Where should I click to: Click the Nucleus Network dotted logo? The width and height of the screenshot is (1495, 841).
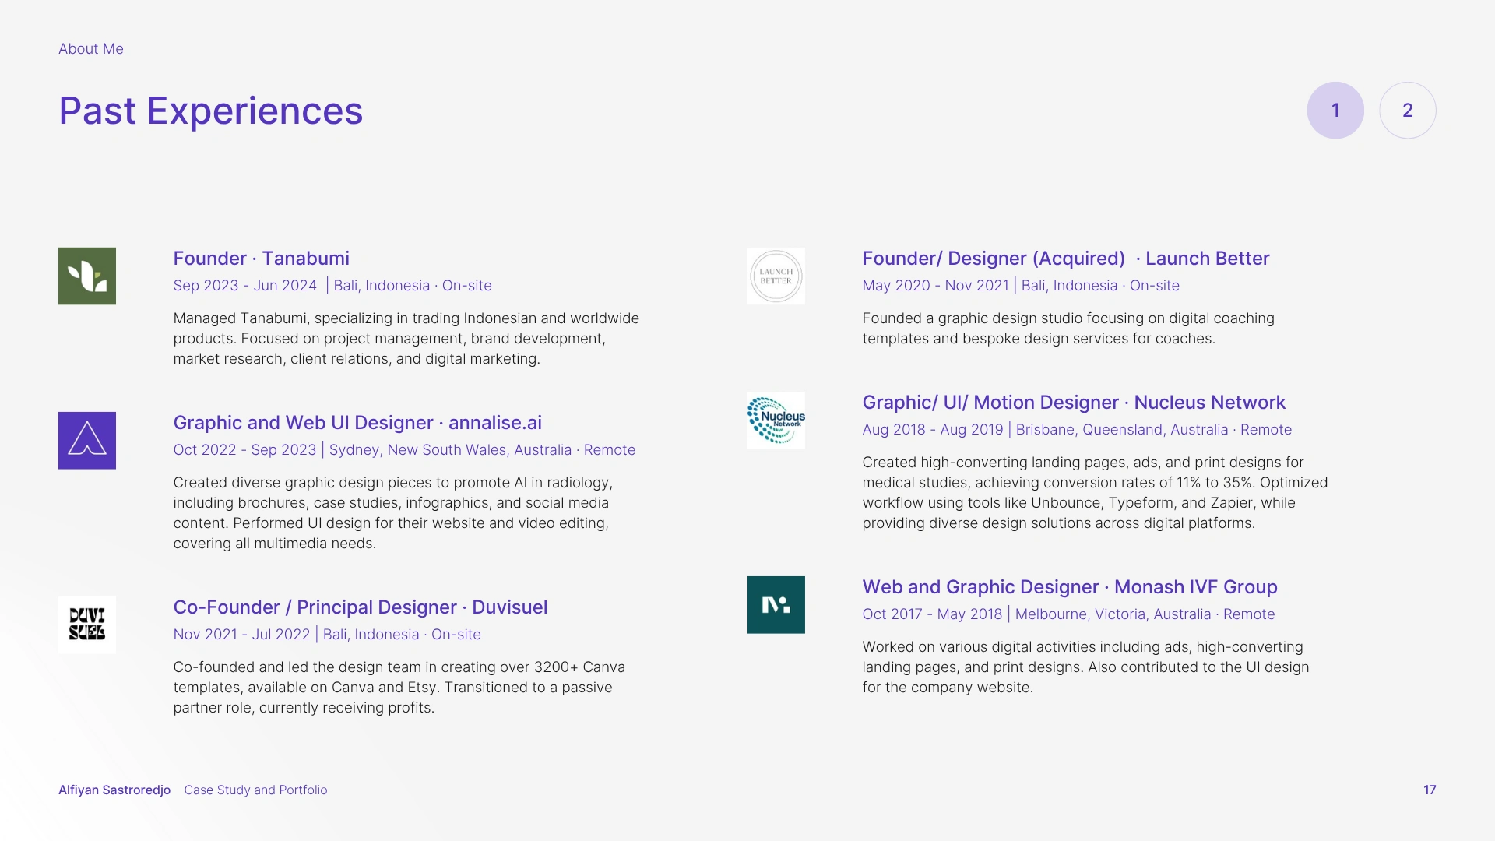tap(776, 420)
